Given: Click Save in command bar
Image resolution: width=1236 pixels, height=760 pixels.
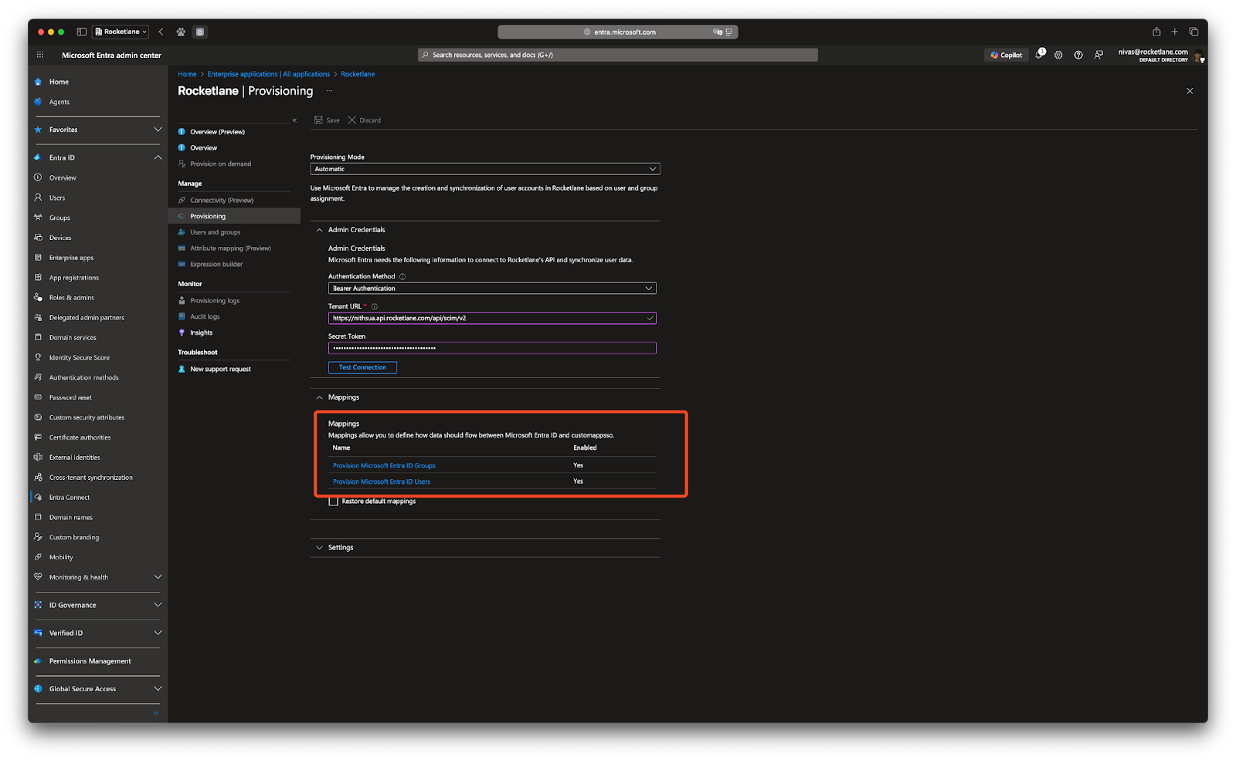Looking at the screenshot, I should (x=327, y=120).
